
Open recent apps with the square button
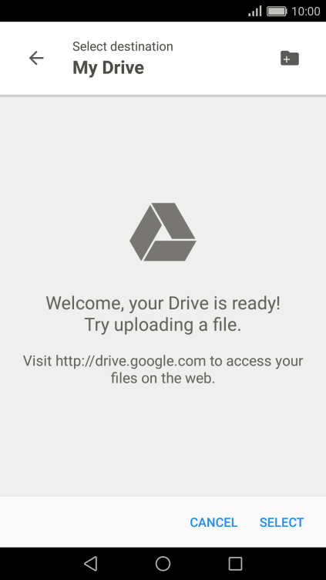235,564
